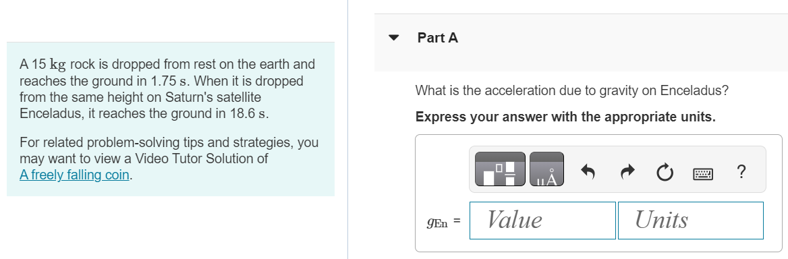Focus the Units input field

point(690,221)
